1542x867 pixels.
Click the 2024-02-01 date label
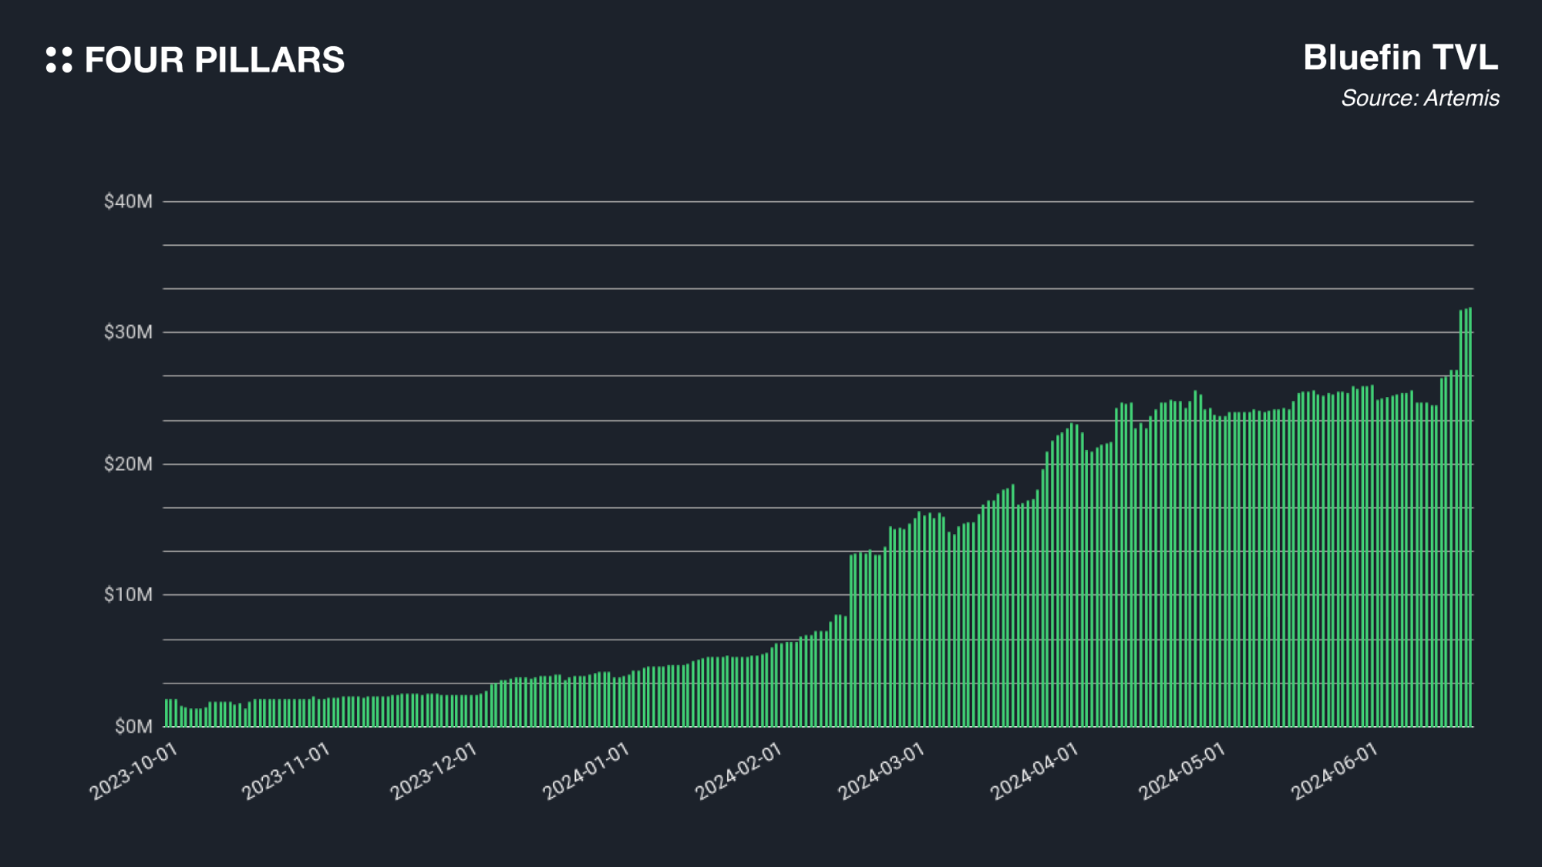pos(739,772)
